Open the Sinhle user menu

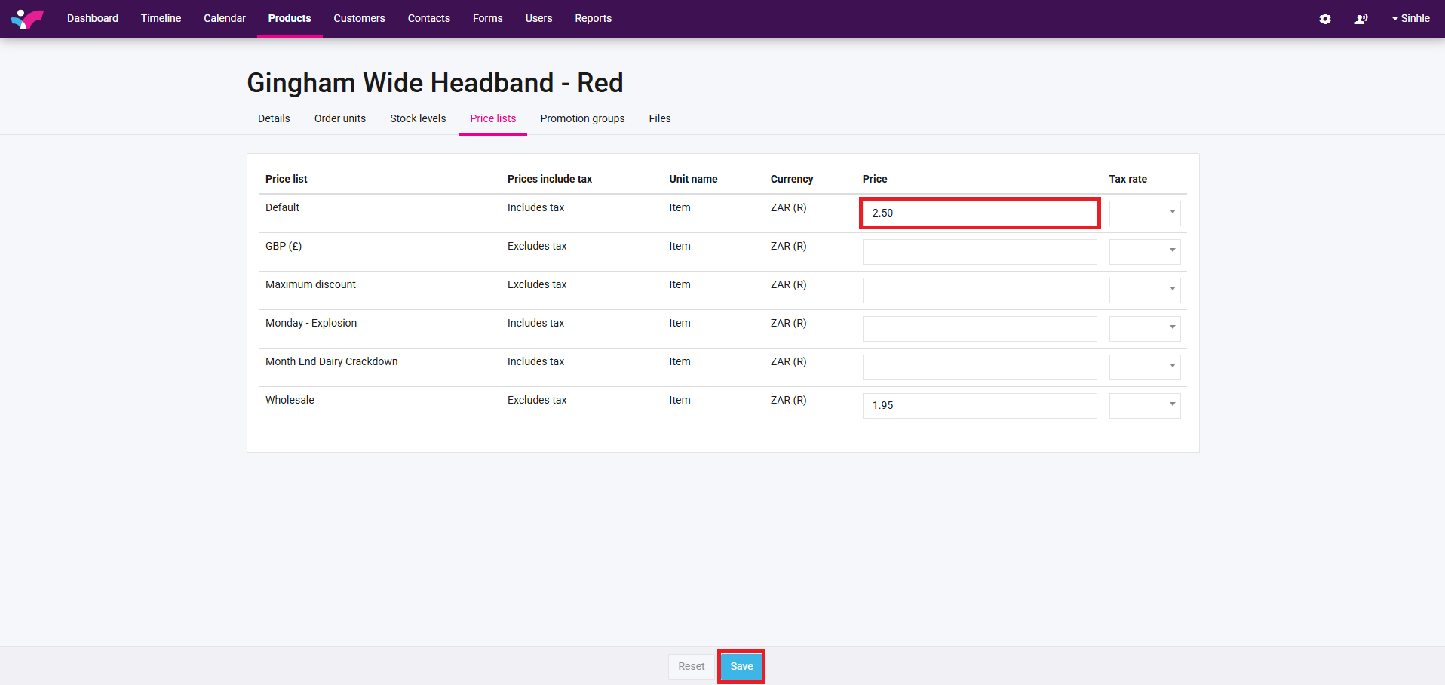pyautogui.click(x=1410, y=18)
